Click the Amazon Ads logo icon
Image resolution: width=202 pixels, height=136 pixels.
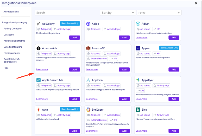click(39, 48)
